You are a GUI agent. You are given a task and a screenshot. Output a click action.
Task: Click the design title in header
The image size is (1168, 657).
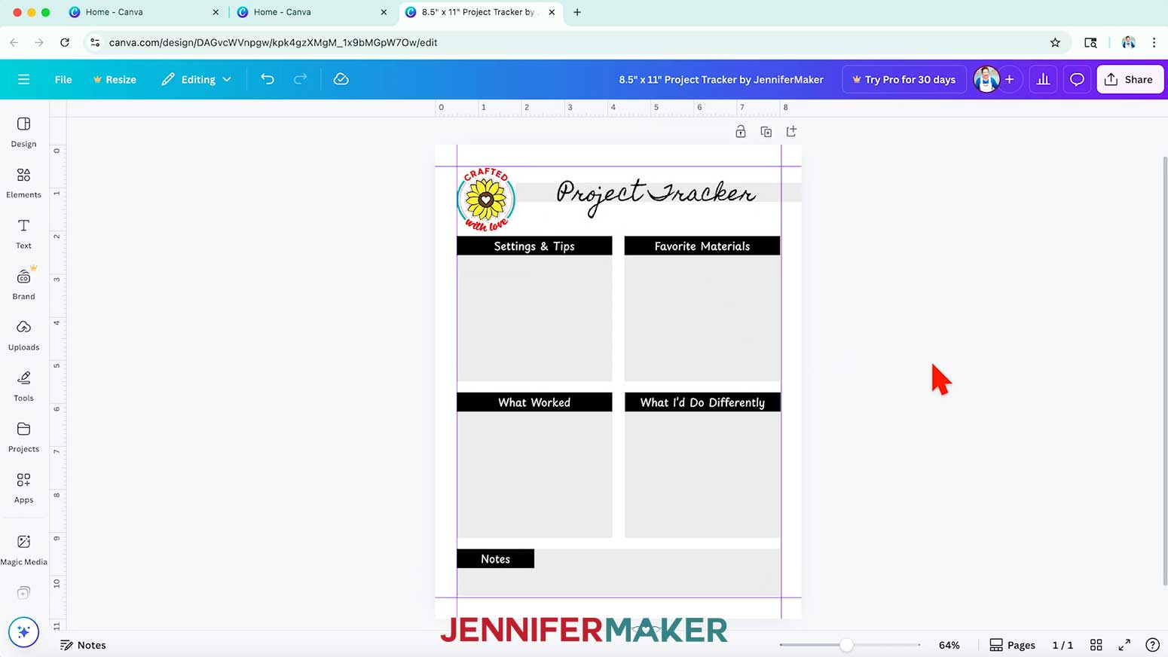pyautogui.click(x=721, y=79)
